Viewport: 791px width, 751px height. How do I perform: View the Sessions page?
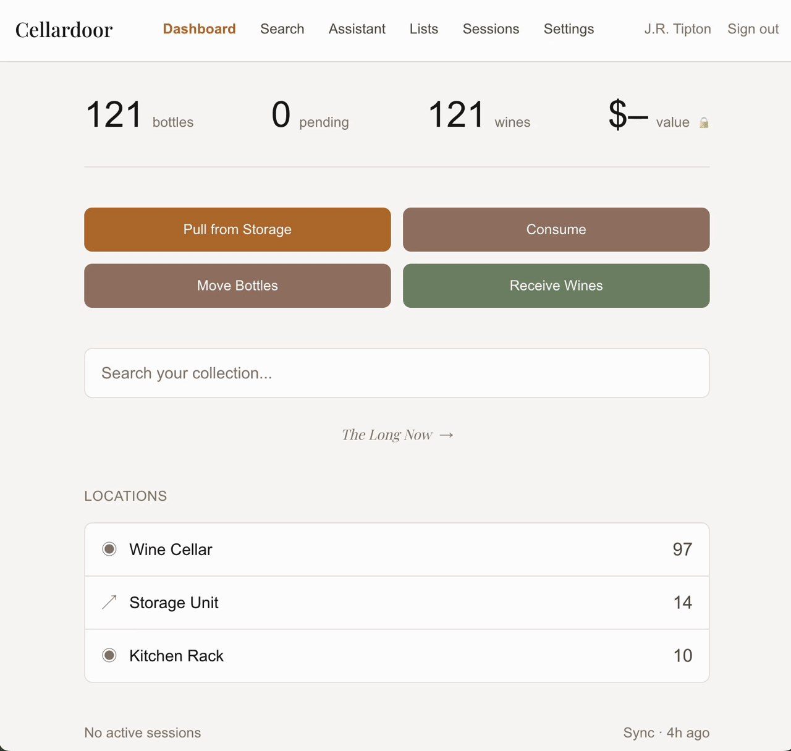click(491, 29)
